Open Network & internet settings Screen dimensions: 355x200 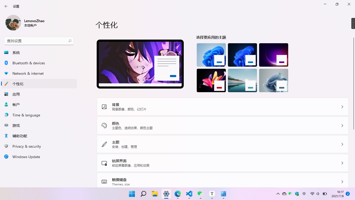tap(39, 73)
